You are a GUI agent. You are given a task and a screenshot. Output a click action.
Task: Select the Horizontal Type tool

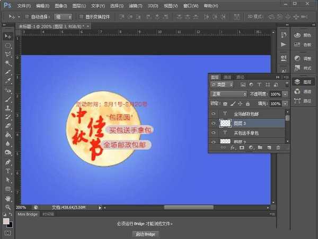8,171
